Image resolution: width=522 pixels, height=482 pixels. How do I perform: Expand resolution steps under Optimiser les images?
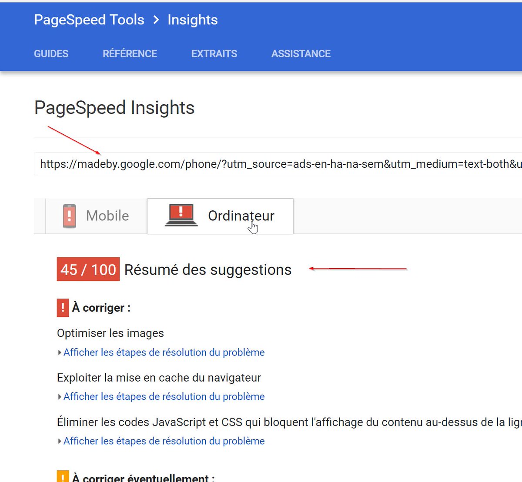161,352
